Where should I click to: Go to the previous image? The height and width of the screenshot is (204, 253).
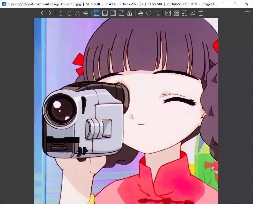[42, 13]
